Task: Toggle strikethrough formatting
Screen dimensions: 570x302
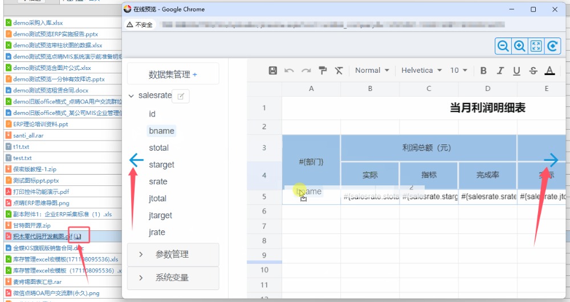Action: [533, 71]
